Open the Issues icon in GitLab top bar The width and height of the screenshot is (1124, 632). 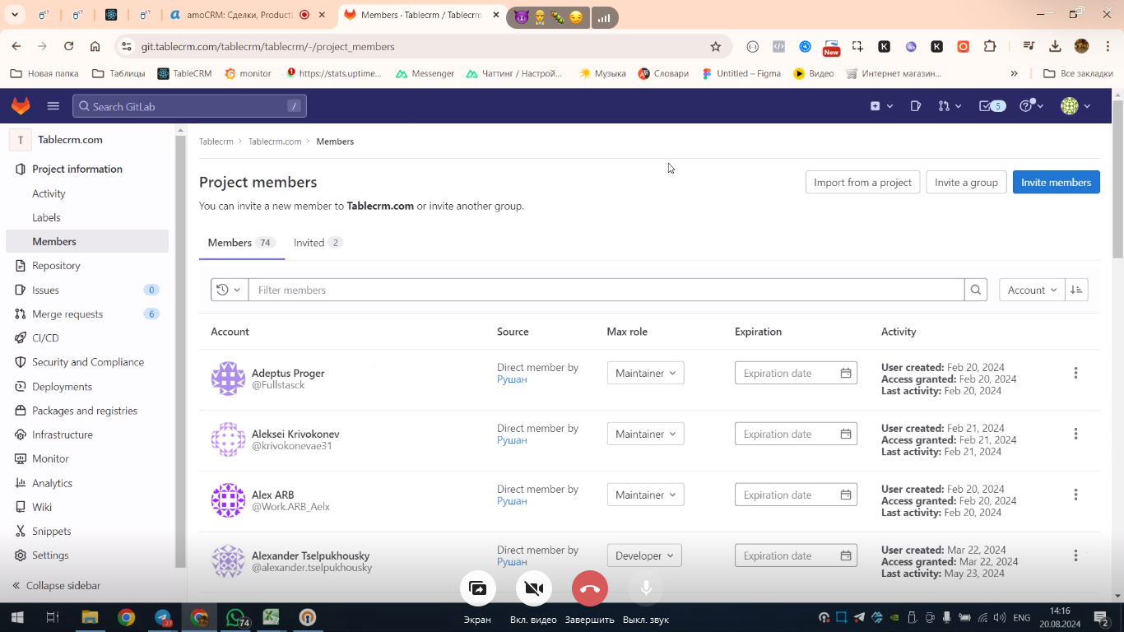click(x=916, y=106)
